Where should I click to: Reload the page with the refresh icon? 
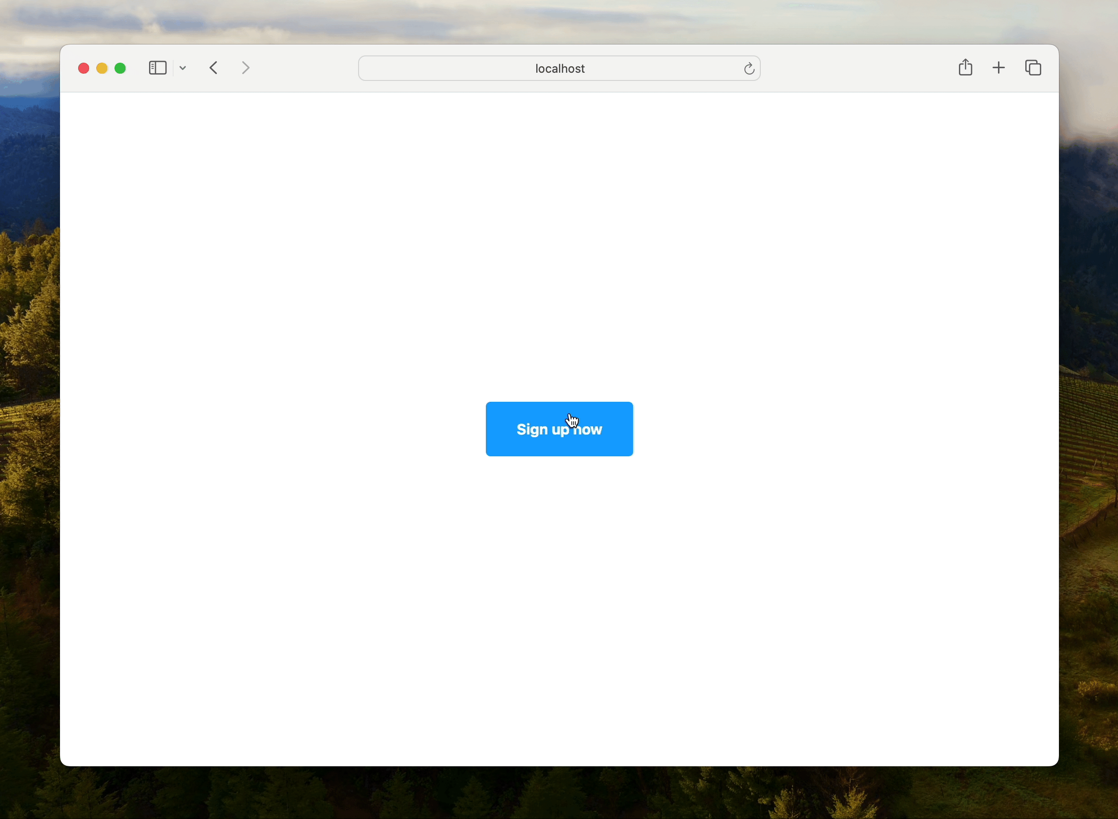click(749, 69)
